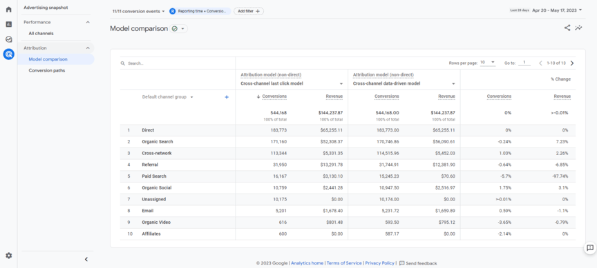The image size is (597, 268).
Task: Open the Terms of Service link
Action: click(x=344, y=263)
